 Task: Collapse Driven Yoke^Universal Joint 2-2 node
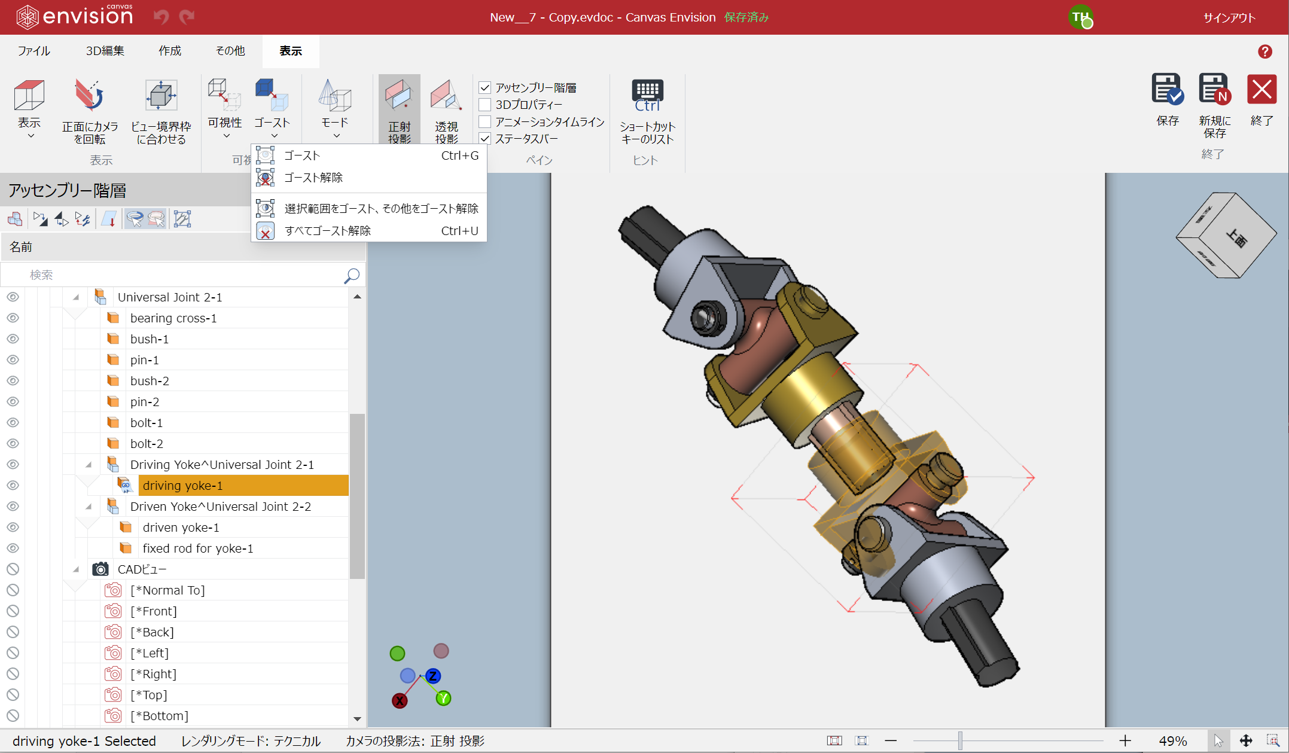(89, 507)
